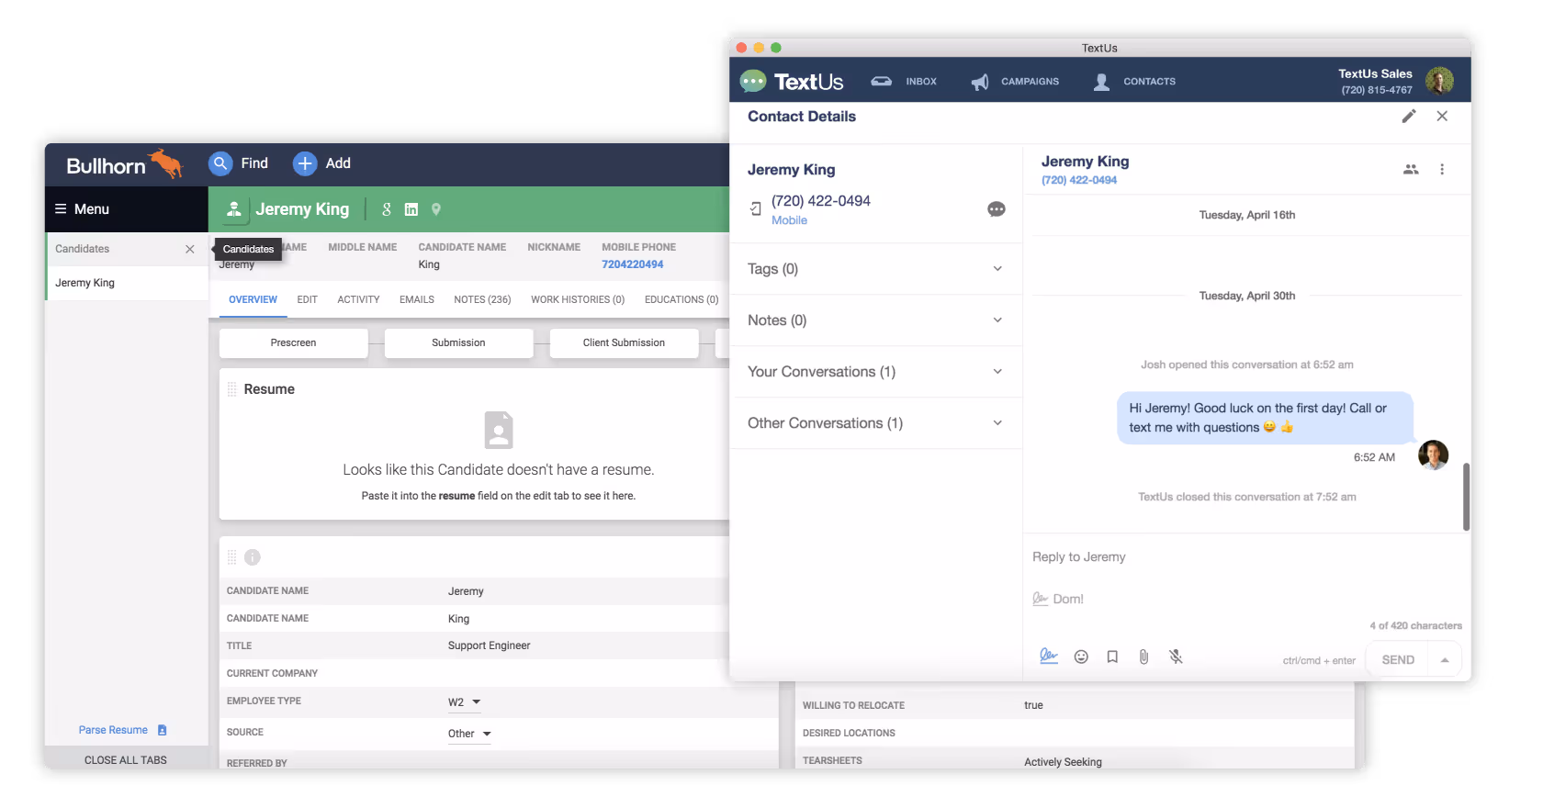Open the conversation three-dot menu
Image resolution: width=1543 pixels, height=808 pixels.
(1442, 169)
